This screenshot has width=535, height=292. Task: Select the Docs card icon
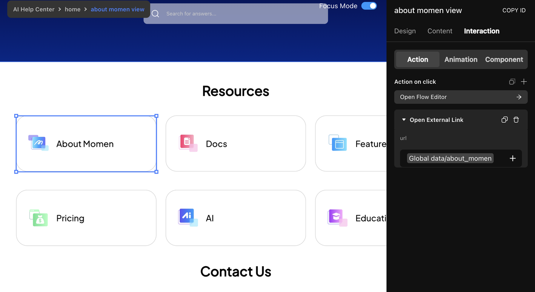point(188,143)
